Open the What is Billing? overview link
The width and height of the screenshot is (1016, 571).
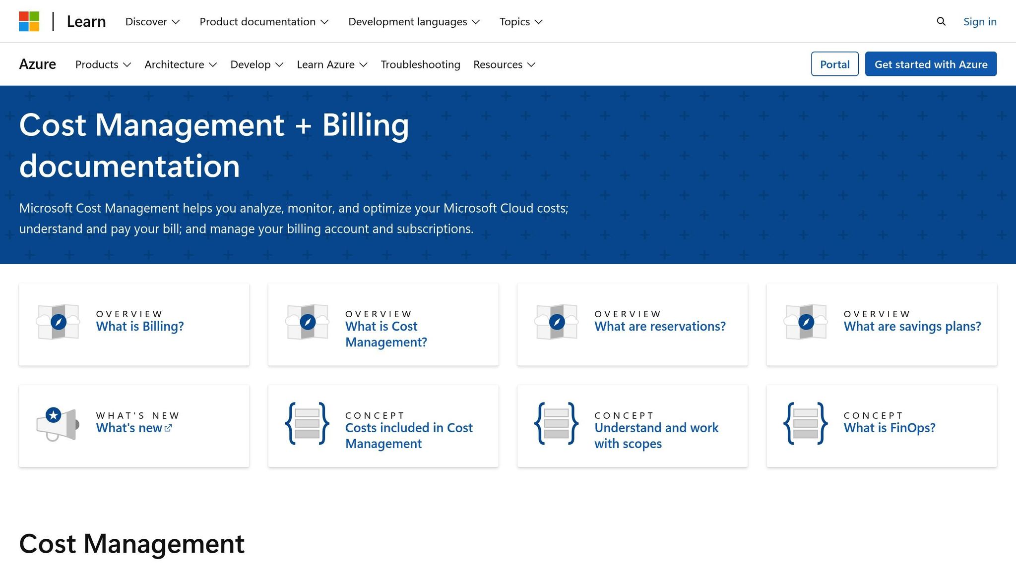[x=140, y=326]
